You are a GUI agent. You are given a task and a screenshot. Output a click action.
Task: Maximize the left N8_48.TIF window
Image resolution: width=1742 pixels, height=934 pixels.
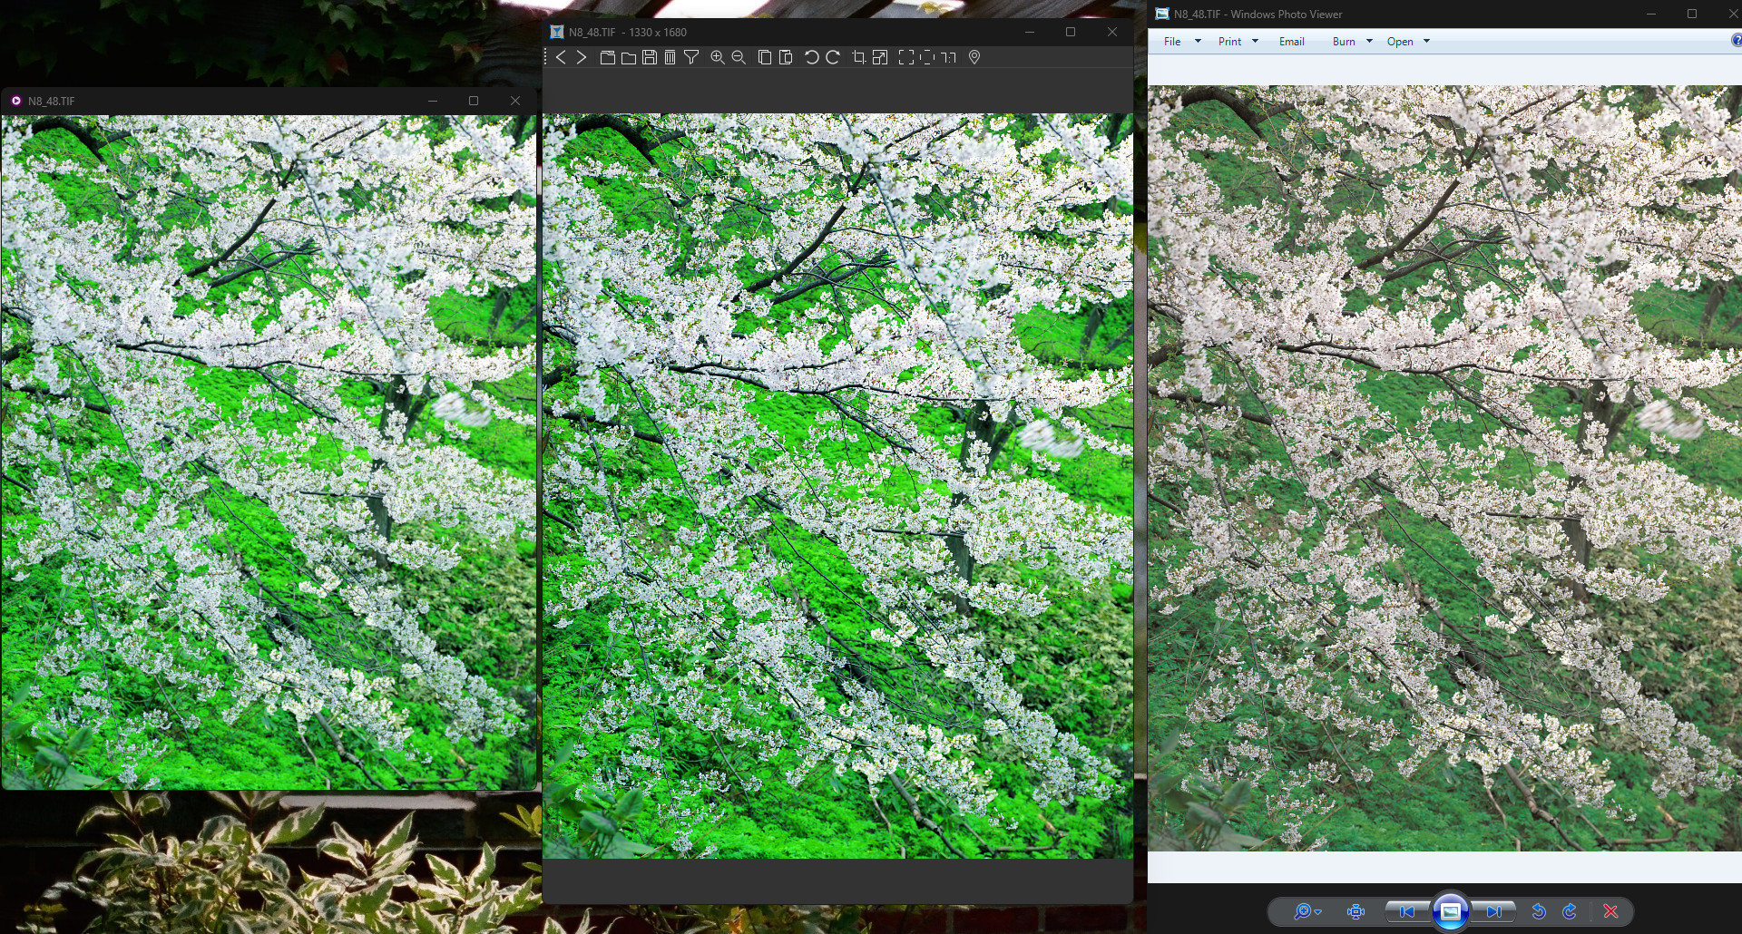tap(473, 101)
